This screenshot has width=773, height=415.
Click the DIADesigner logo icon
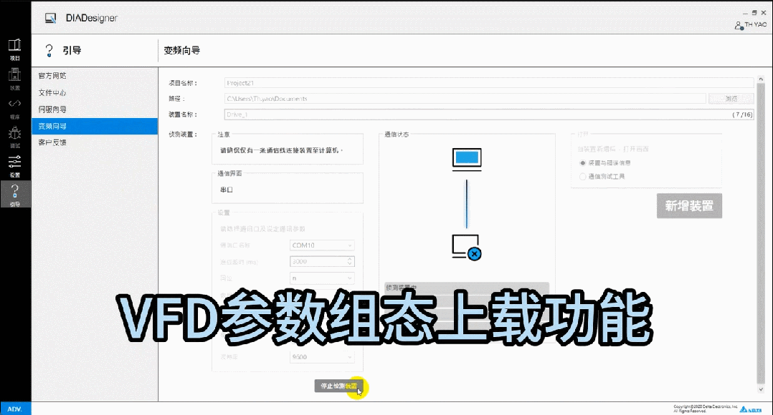[x=50, y=18]
